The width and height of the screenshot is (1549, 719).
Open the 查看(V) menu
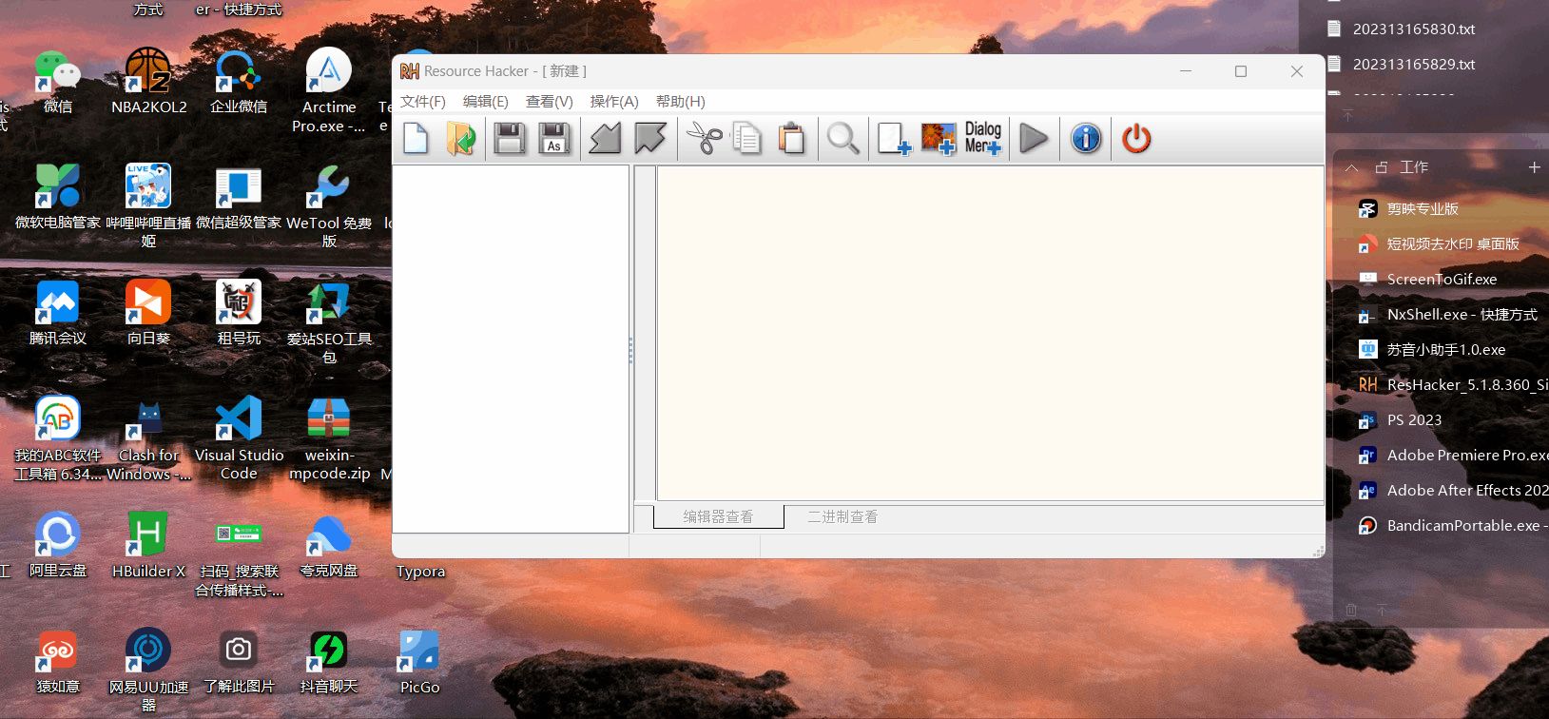point(550,101)
